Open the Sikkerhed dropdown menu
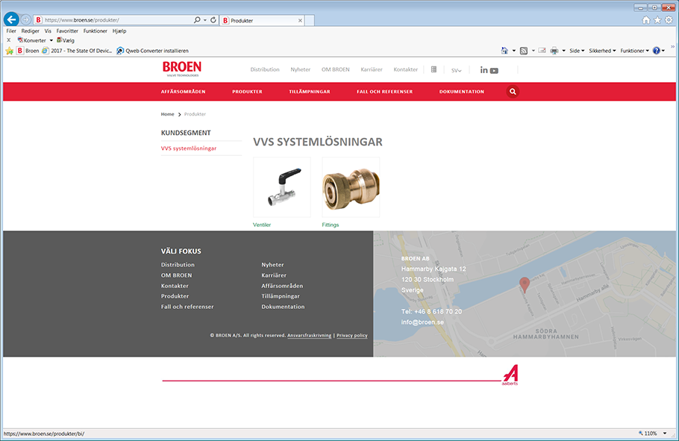This screenshot has width=679, height=441. pyautogui.click(x=602, y=51)
